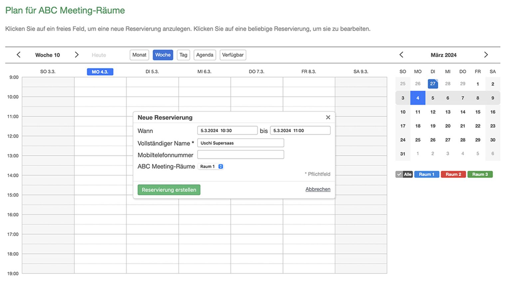Click the Mobiltelefonnummer input field
This screenshot has width=506, height=286.
point(241,154)
